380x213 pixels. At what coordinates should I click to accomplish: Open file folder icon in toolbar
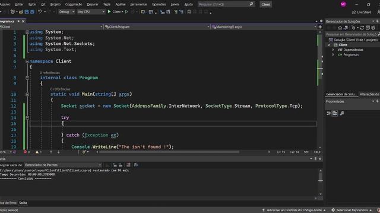point(21,12)
